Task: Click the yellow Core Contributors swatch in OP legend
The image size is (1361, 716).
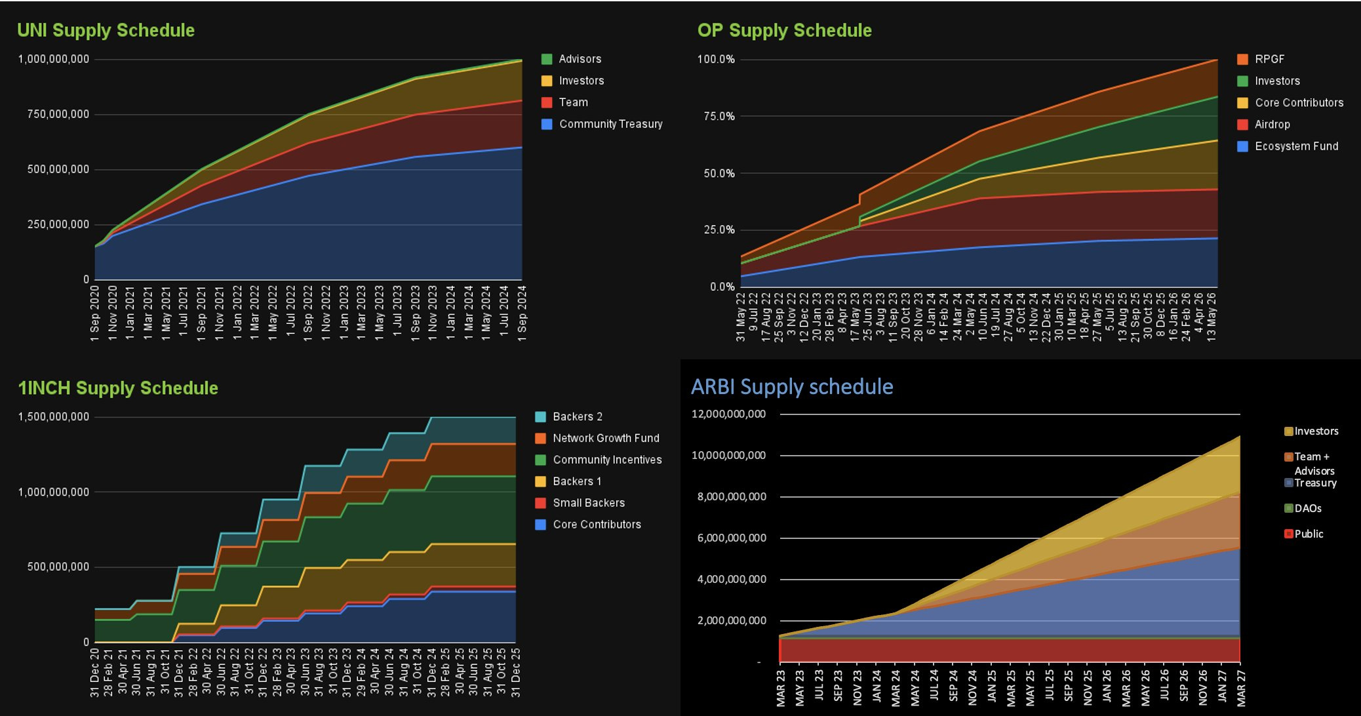Action: tap(1242, 102)
